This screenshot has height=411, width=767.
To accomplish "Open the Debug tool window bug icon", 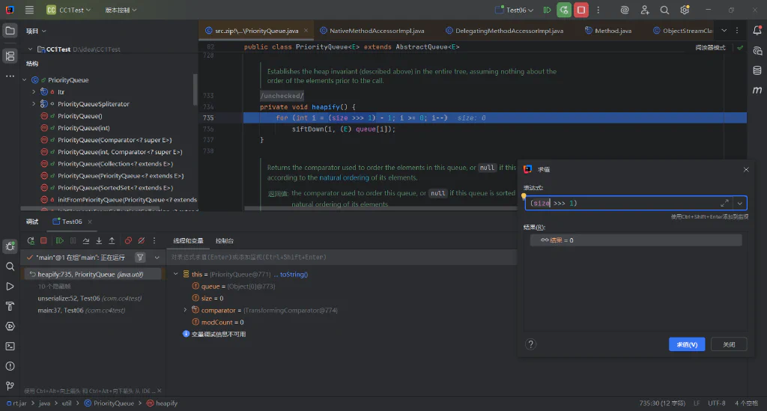I will 10,246.
